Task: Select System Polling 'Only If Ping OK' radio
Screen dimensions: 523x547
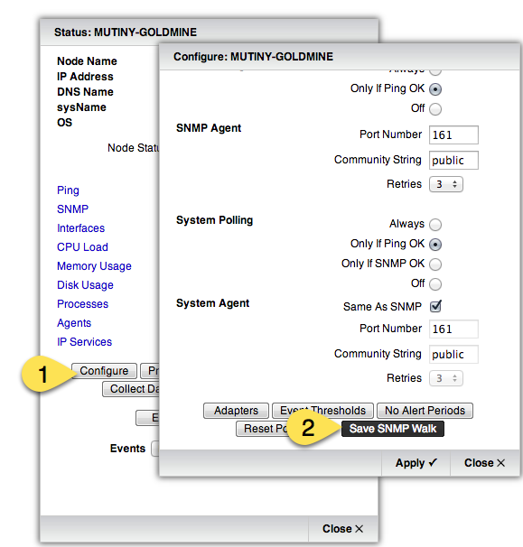Action: click(x=435, y=245)
